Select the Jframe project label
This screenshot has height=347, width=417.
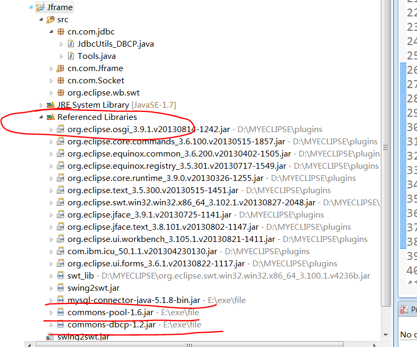60,7
